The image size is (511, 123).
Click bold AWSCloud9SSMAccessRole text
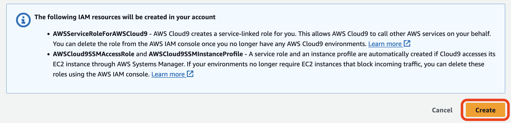[93, 54]
